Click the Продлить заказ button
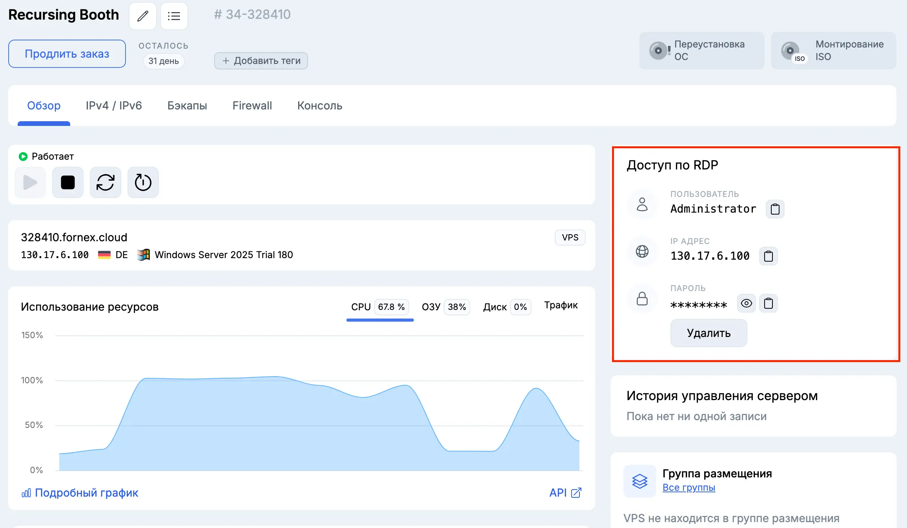Screen dimensions: 907x528 [x=67, y=54]
